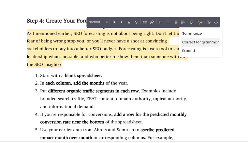248x143 pixels.
Task: Click the Step 4 heading text
Action: (x=57, y=21)
